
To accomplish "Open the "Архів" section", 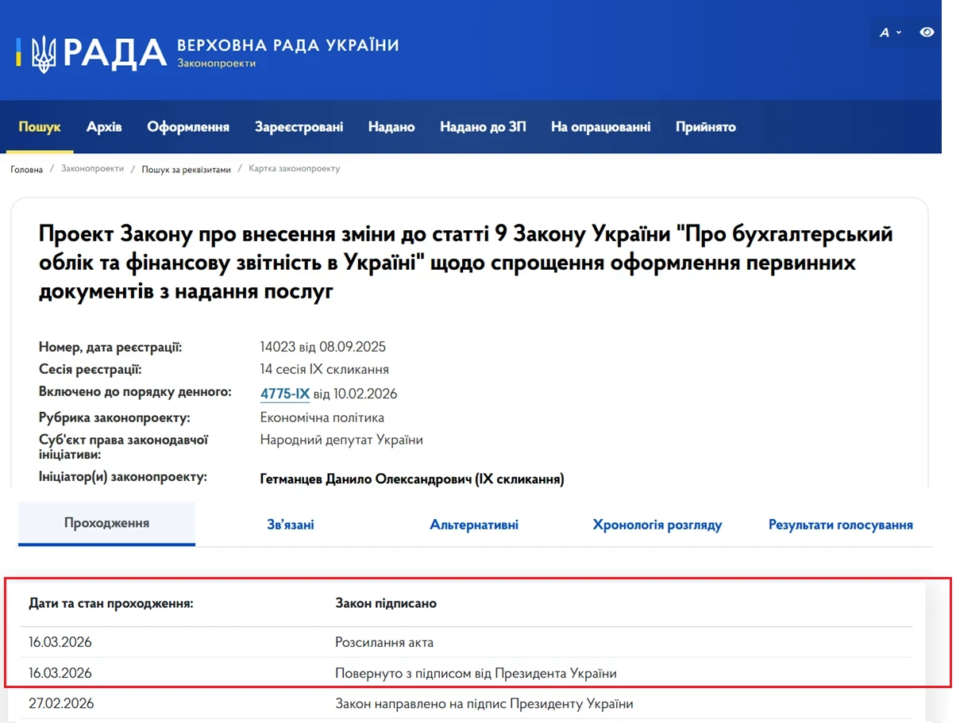I will [x=104, y=126].
